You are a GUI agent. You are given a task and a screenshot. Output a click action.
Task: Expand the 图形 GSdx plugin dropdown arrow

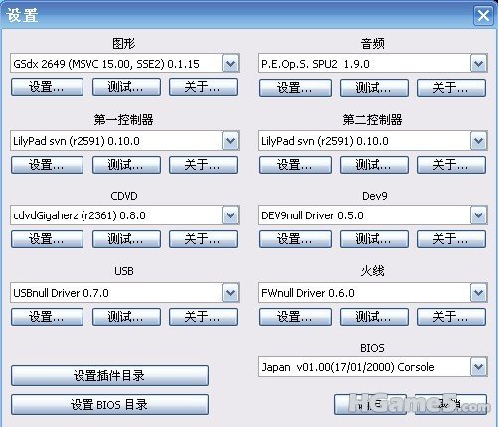231,64
